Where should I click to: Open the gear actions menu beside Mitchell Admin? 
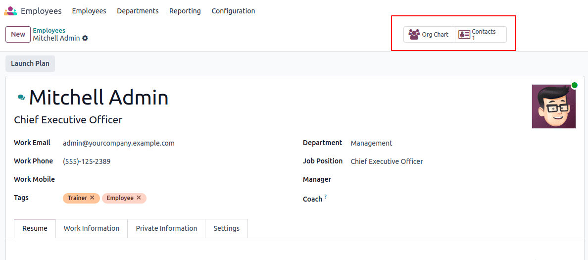(85, 38)
